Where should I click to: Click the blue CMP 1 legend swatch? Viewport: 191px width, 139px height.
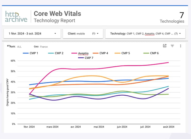(x=26, y=53)
